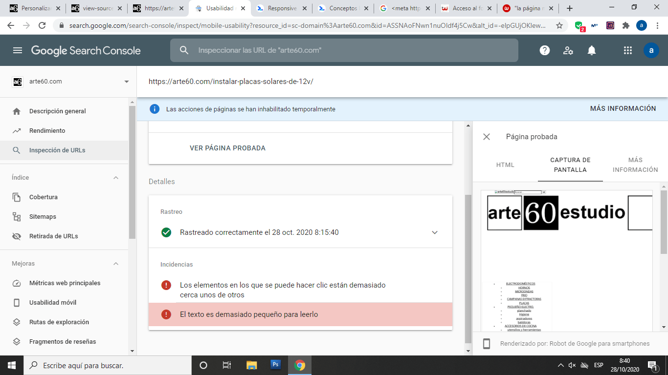
Task: Open users and permissions settings icon
Action: pyautogui.click(x=568, y=50)
